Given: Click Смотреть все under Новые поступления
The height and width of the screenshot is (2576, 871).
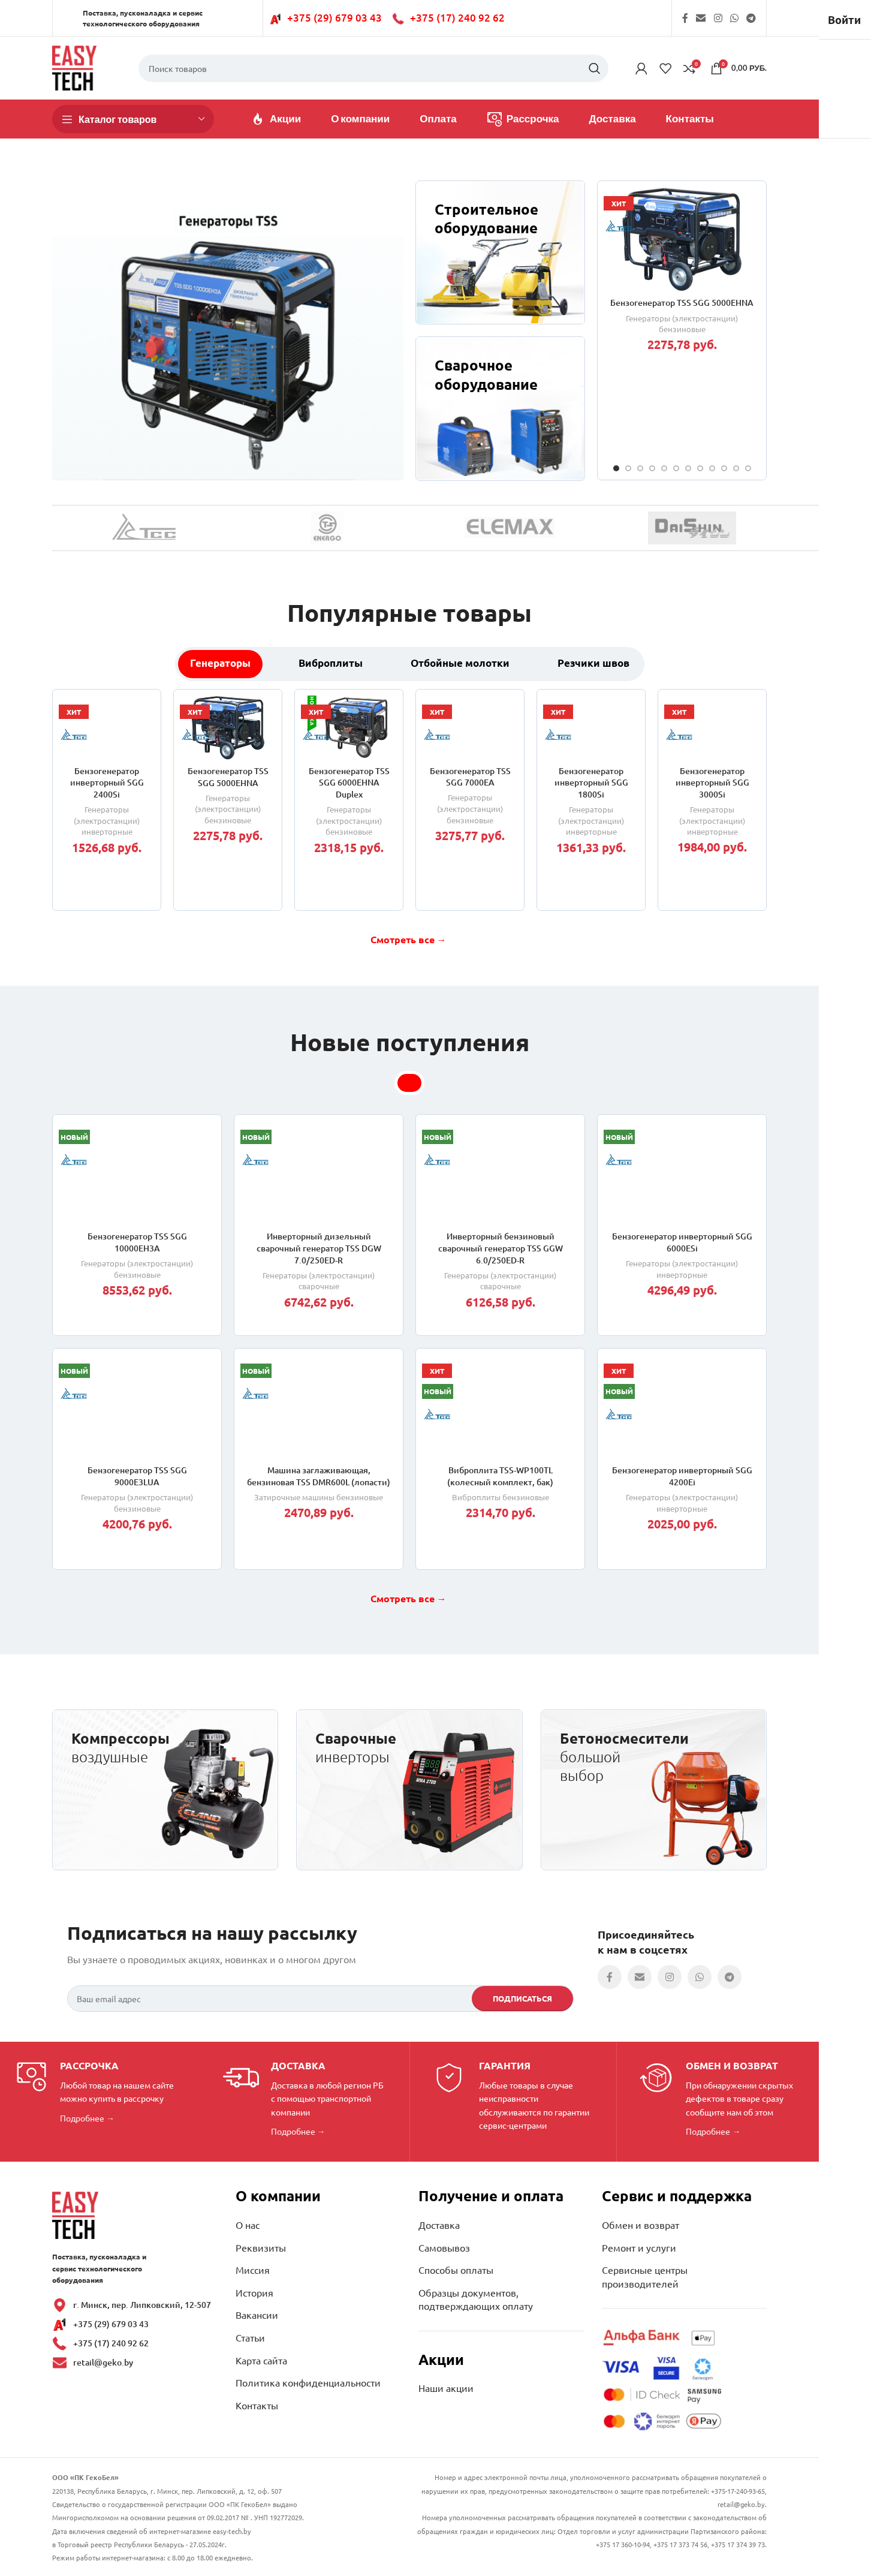Looking at the screenshot, I should click(408, 1599).
